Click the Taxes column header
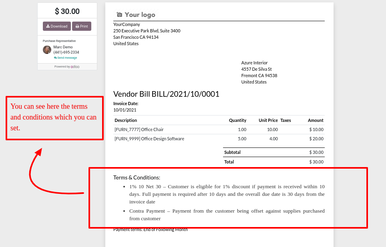386x247 pixels. [285, 120]
